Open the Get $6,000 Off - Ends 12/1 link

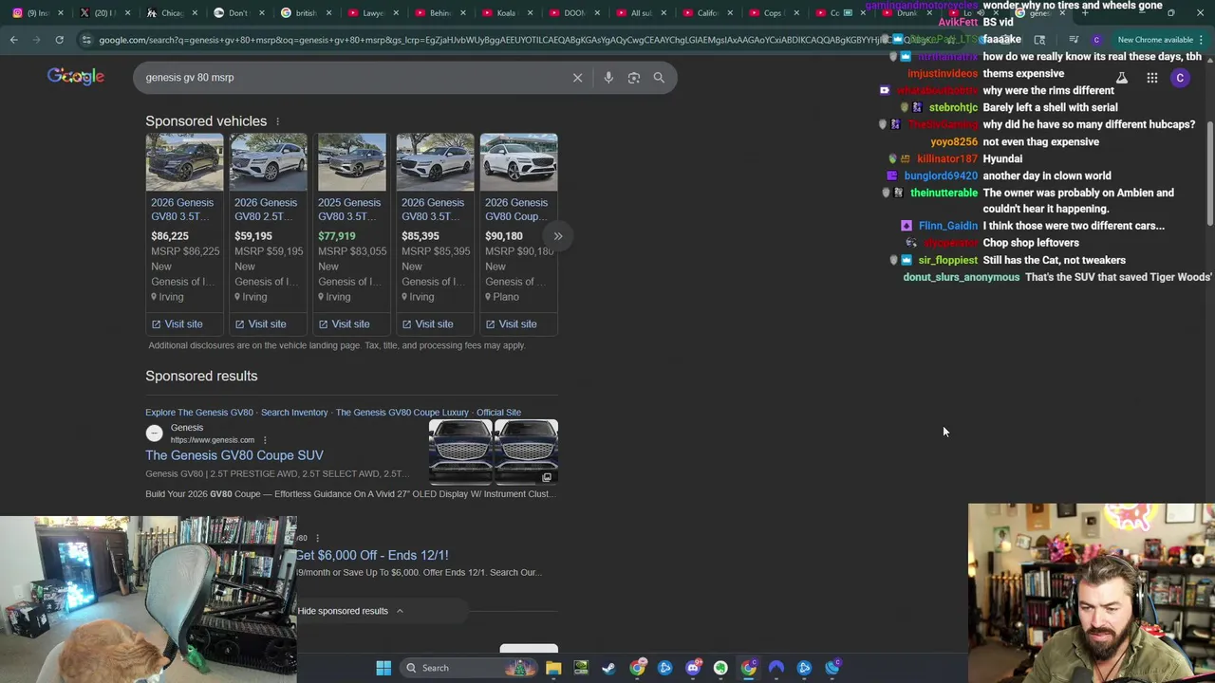pos(372,555)
